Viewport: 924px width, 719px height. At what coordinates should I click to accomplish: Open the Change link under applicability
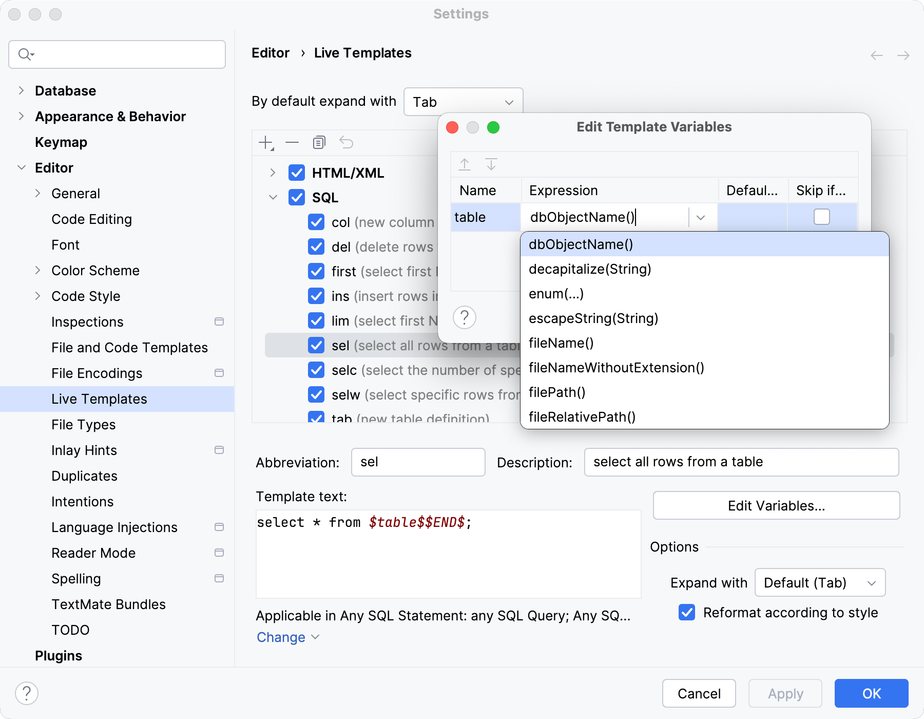(280, 637)
